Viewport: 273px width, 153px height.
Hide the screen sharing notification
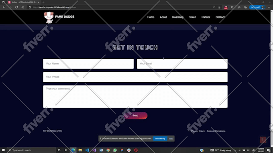tap(171, 139)
